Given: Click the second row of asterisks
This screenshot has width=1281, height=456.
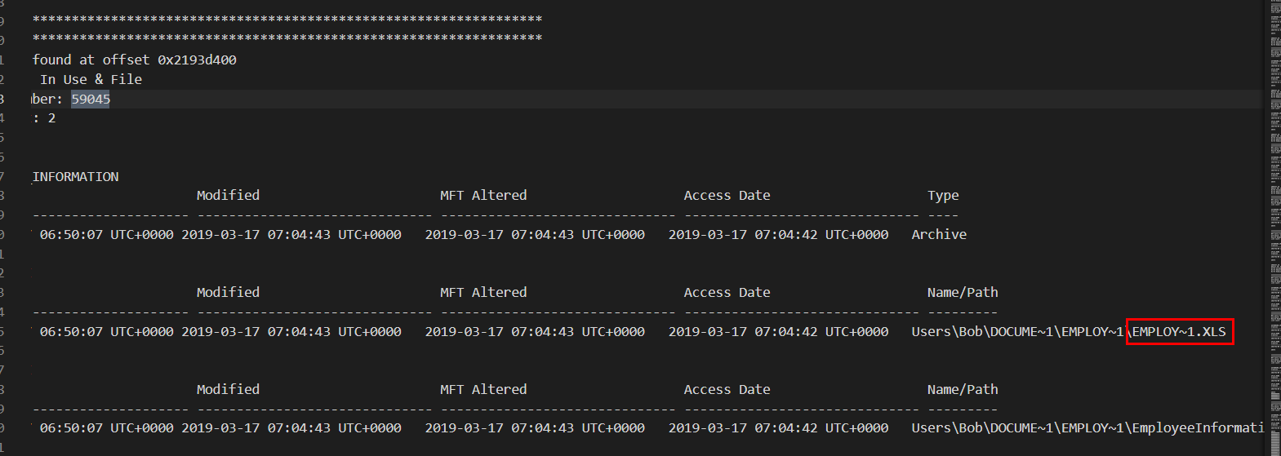Looking at the screenshot, I should click(x=287, y=38).
